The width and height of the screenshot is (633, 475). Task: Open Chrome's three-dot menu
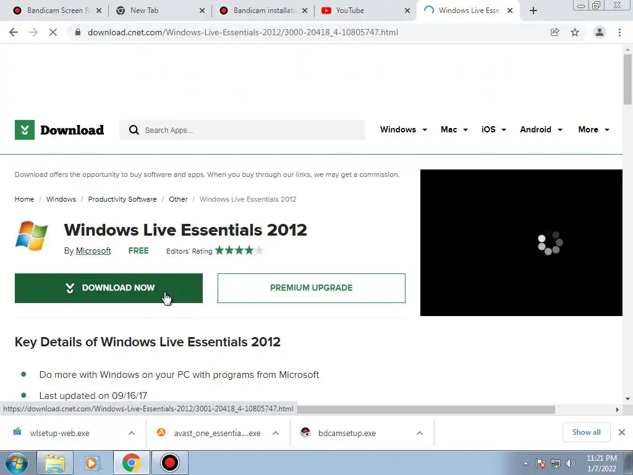619,32
